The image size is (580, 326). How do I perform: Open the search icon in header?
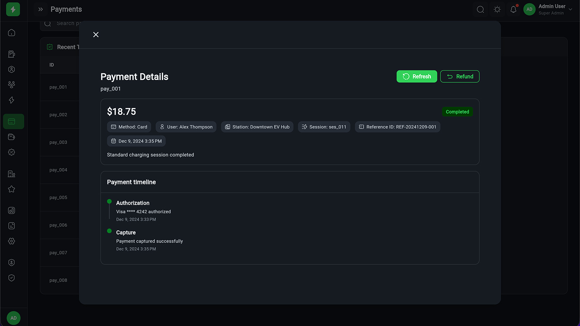(480, 10)
